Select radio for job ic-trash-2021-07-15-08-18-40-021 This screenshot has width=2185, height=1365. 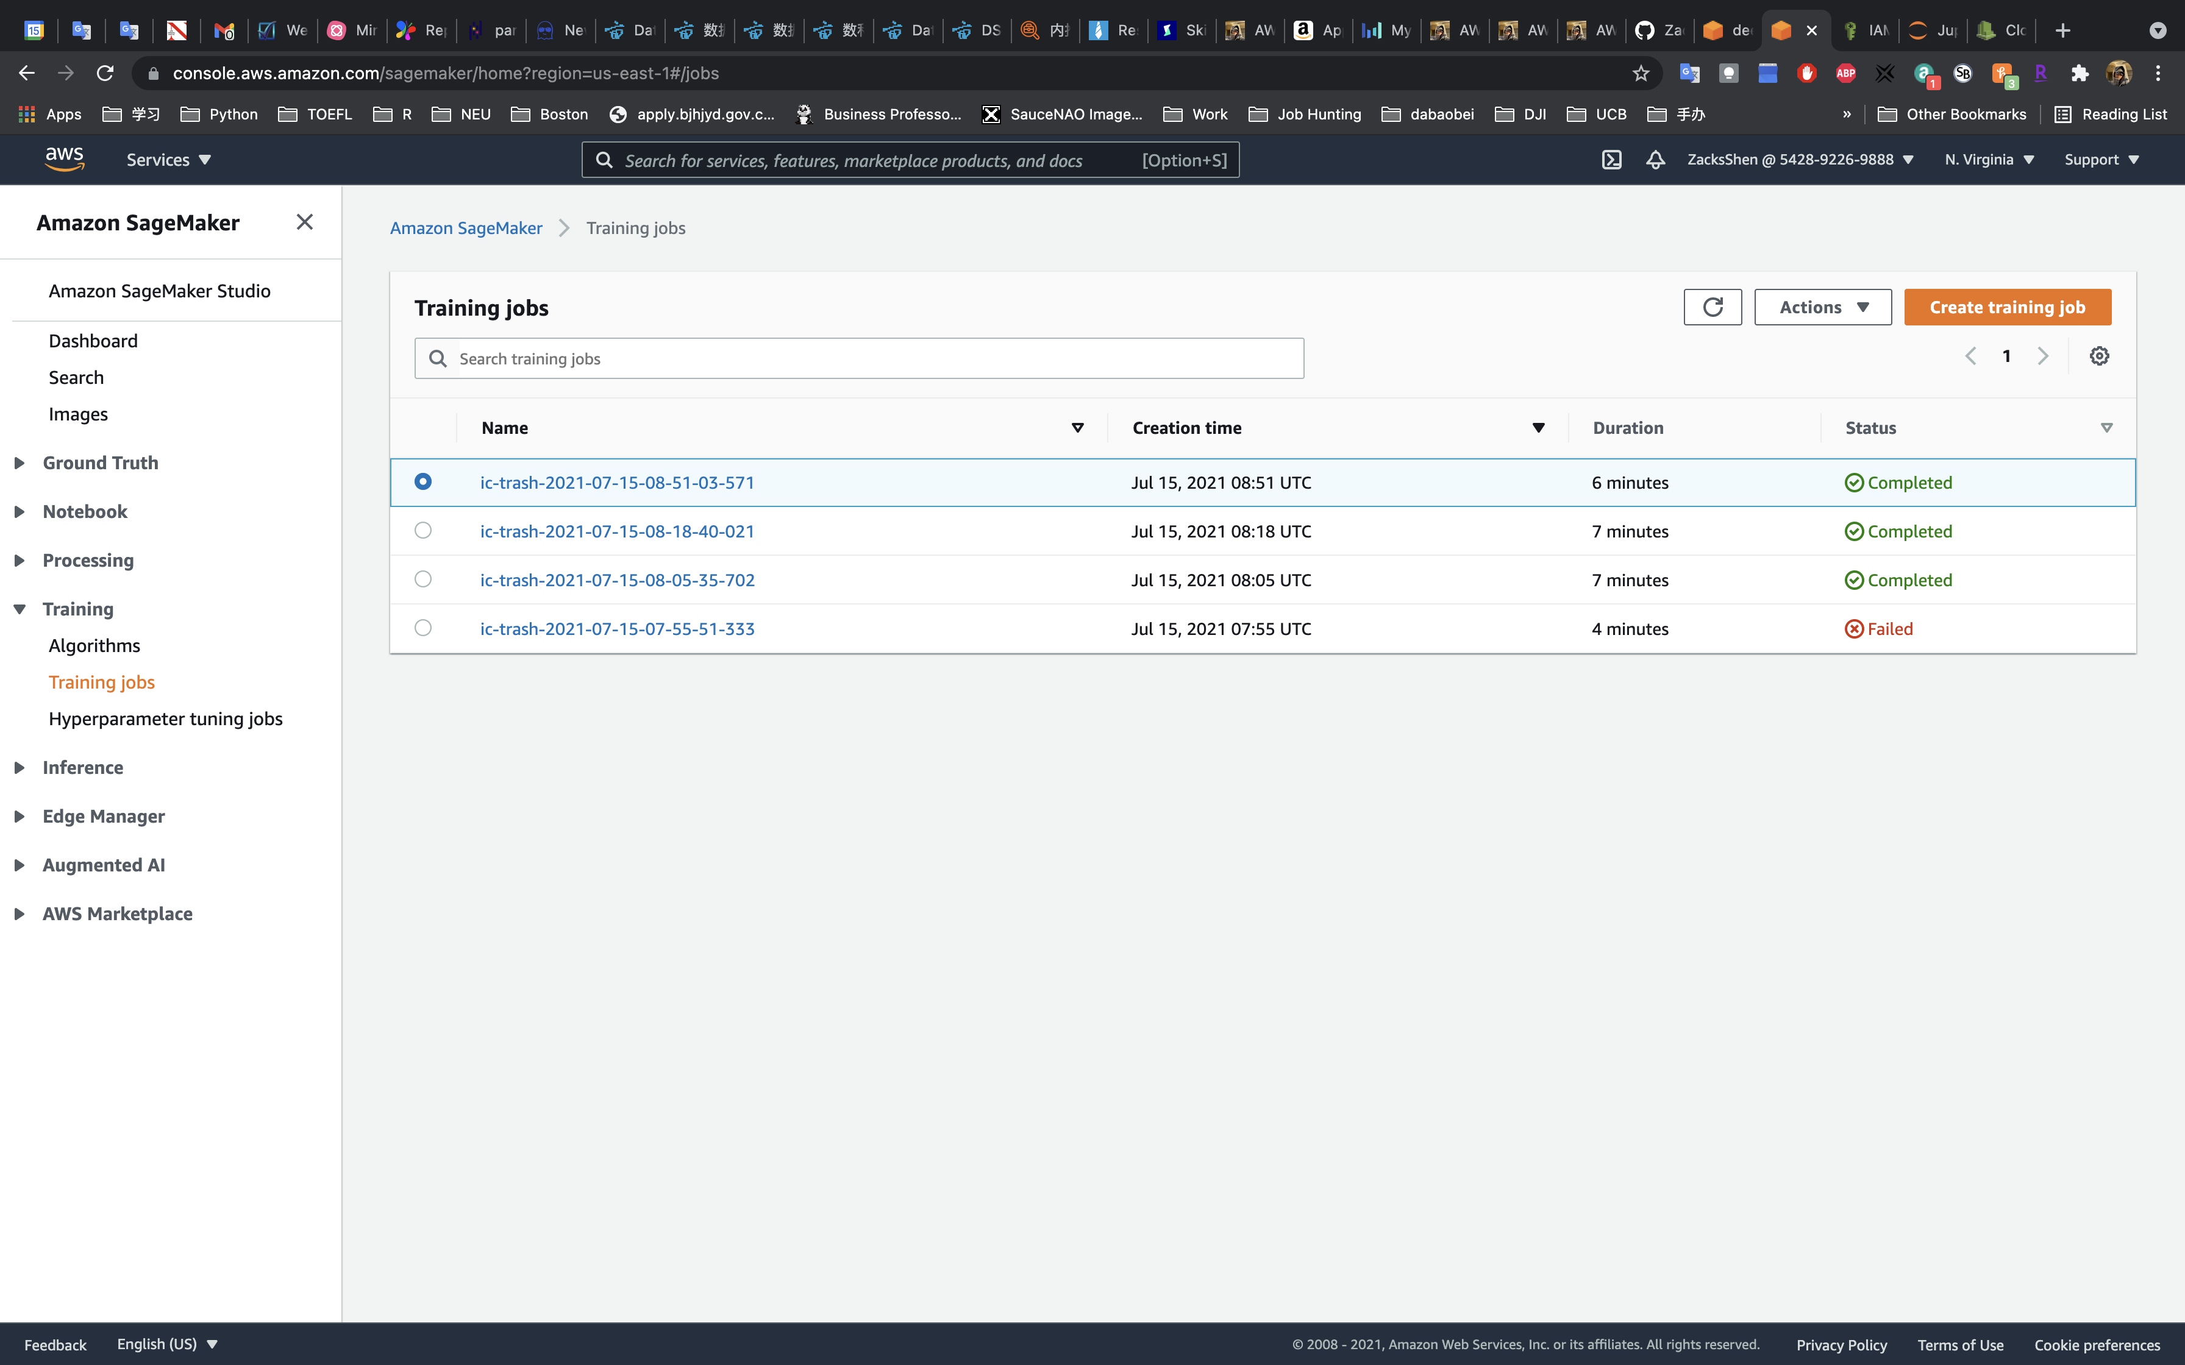tap(422, 531)
